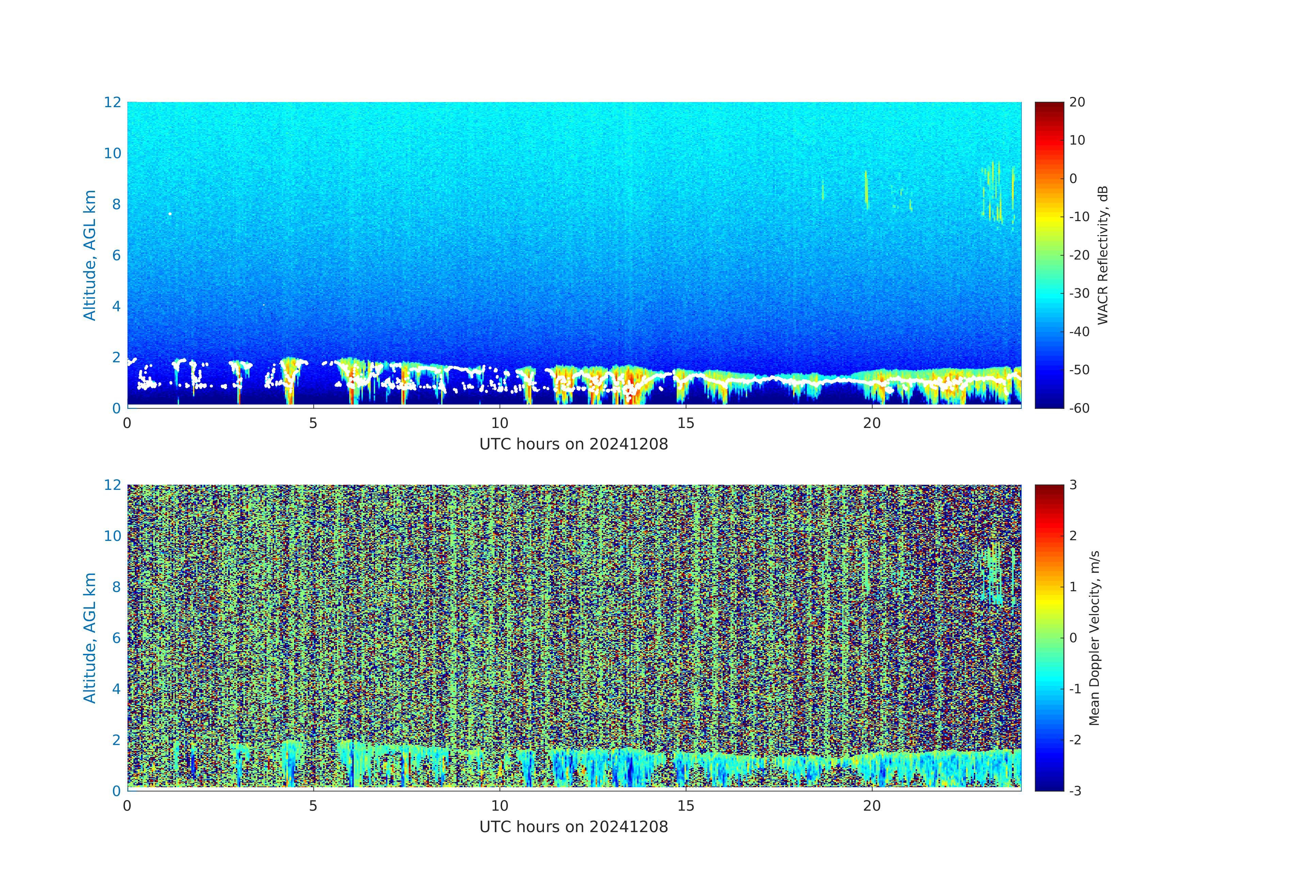
Task: Click the 12 km tick on the reflectivity plot
Action: click(x=112, y=102)
